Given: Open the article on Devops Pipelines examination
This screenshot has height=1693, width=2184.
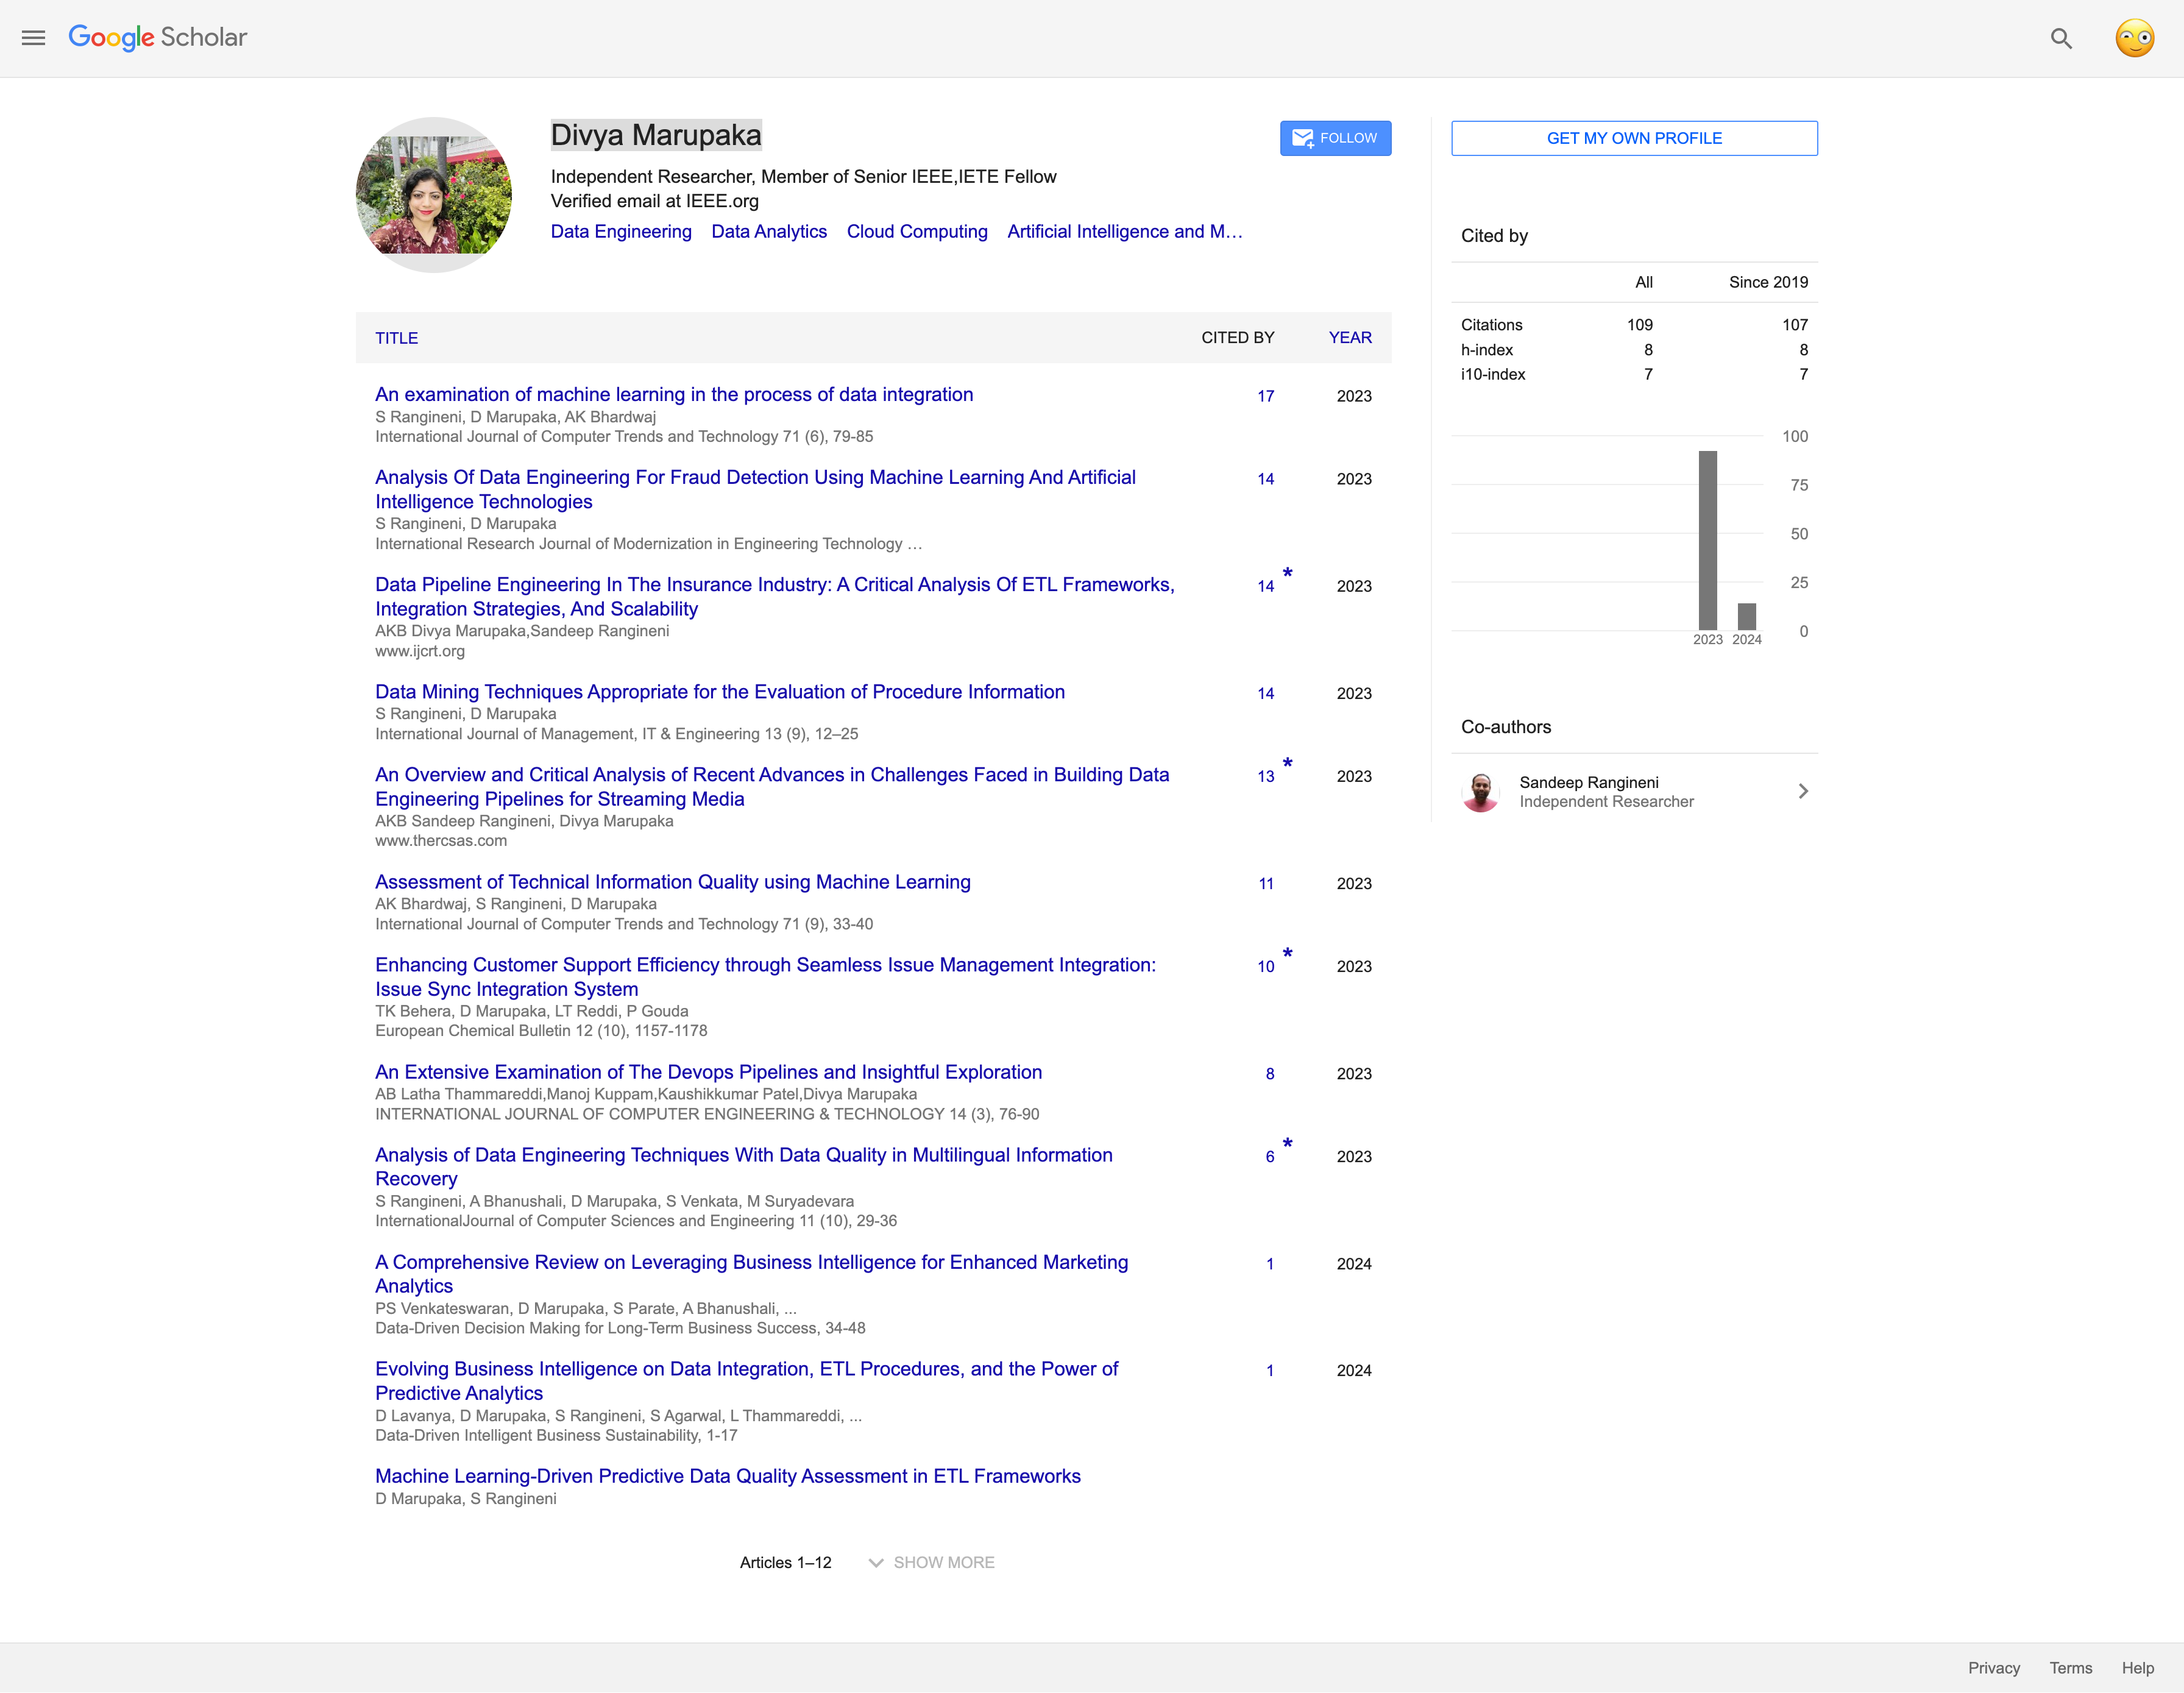Looking at the screenshot, I should pyautogui.click(x=708, y=1072).
